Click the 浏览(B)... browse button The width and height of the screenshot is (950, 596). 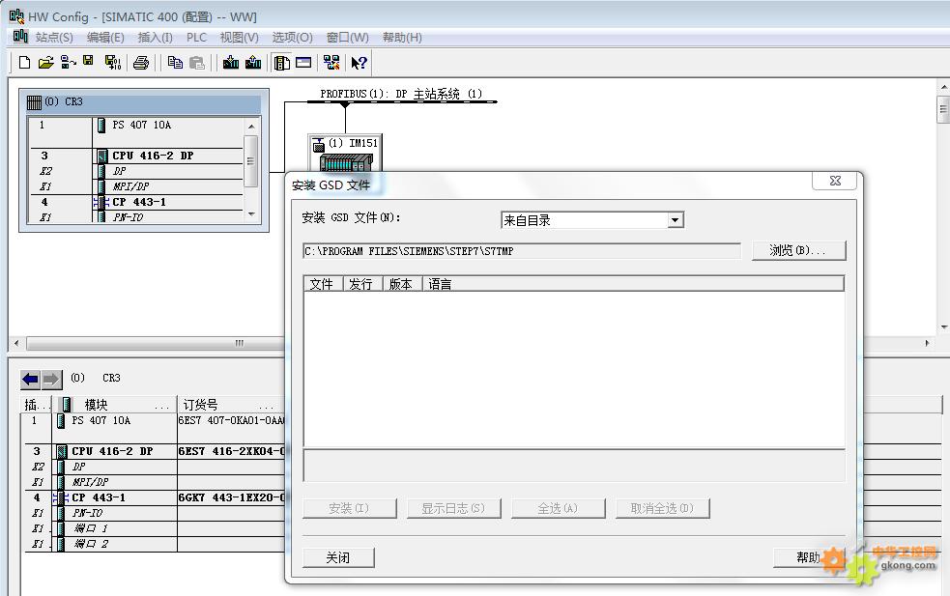798,250
